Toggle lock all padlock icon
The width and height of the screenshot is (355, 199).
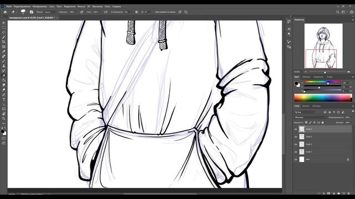(x=323, y=123)
